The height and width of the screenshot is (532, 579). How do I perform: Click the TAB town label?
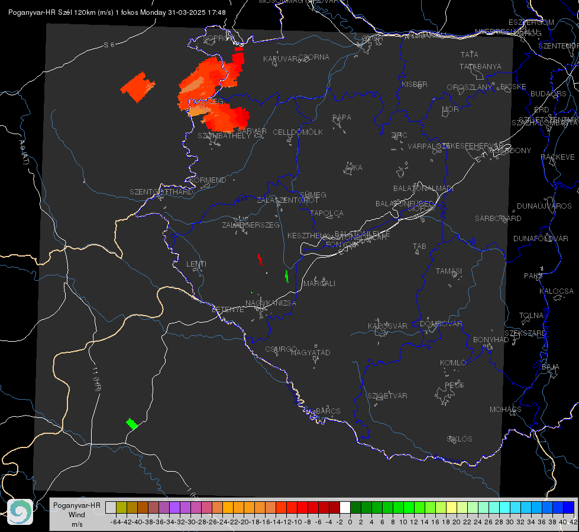[x=419, y=246]
